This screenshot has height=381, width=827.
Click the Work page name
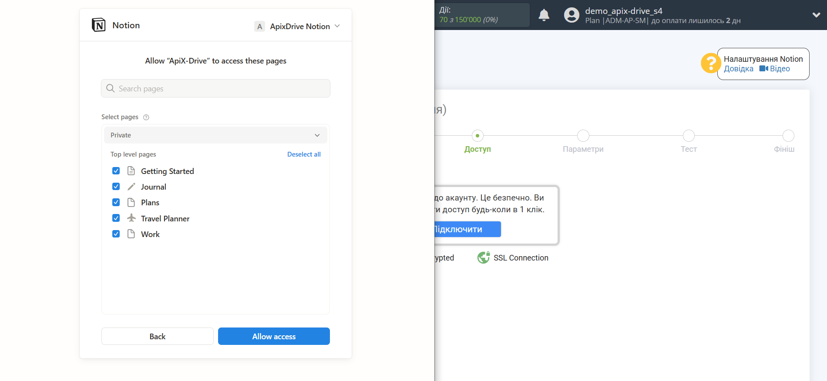tap(150, 234)
